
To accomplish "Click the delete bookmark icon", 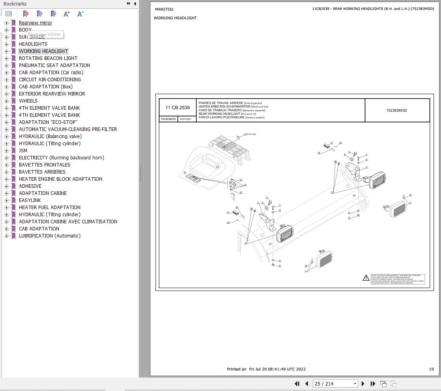I will [26, 13].
